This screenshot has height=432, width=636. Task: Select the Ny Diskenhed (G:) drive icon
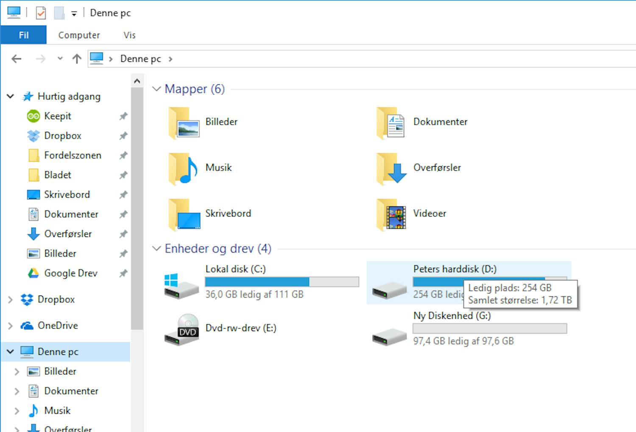[389, 336]
